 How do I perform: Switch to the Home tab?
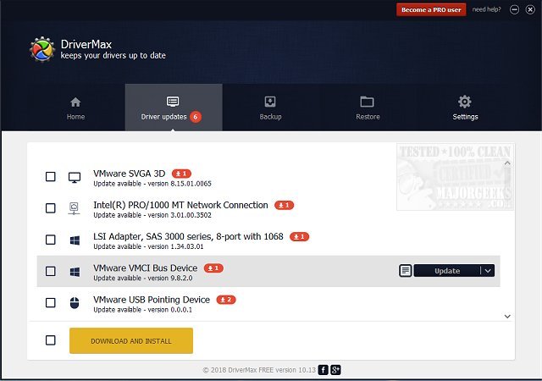(75, 108)
